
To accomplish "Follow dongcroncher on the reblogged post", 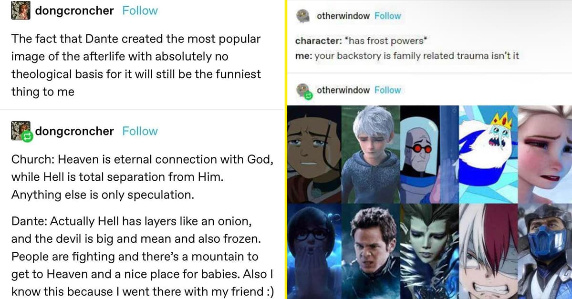I will click(x=140, y=131).
